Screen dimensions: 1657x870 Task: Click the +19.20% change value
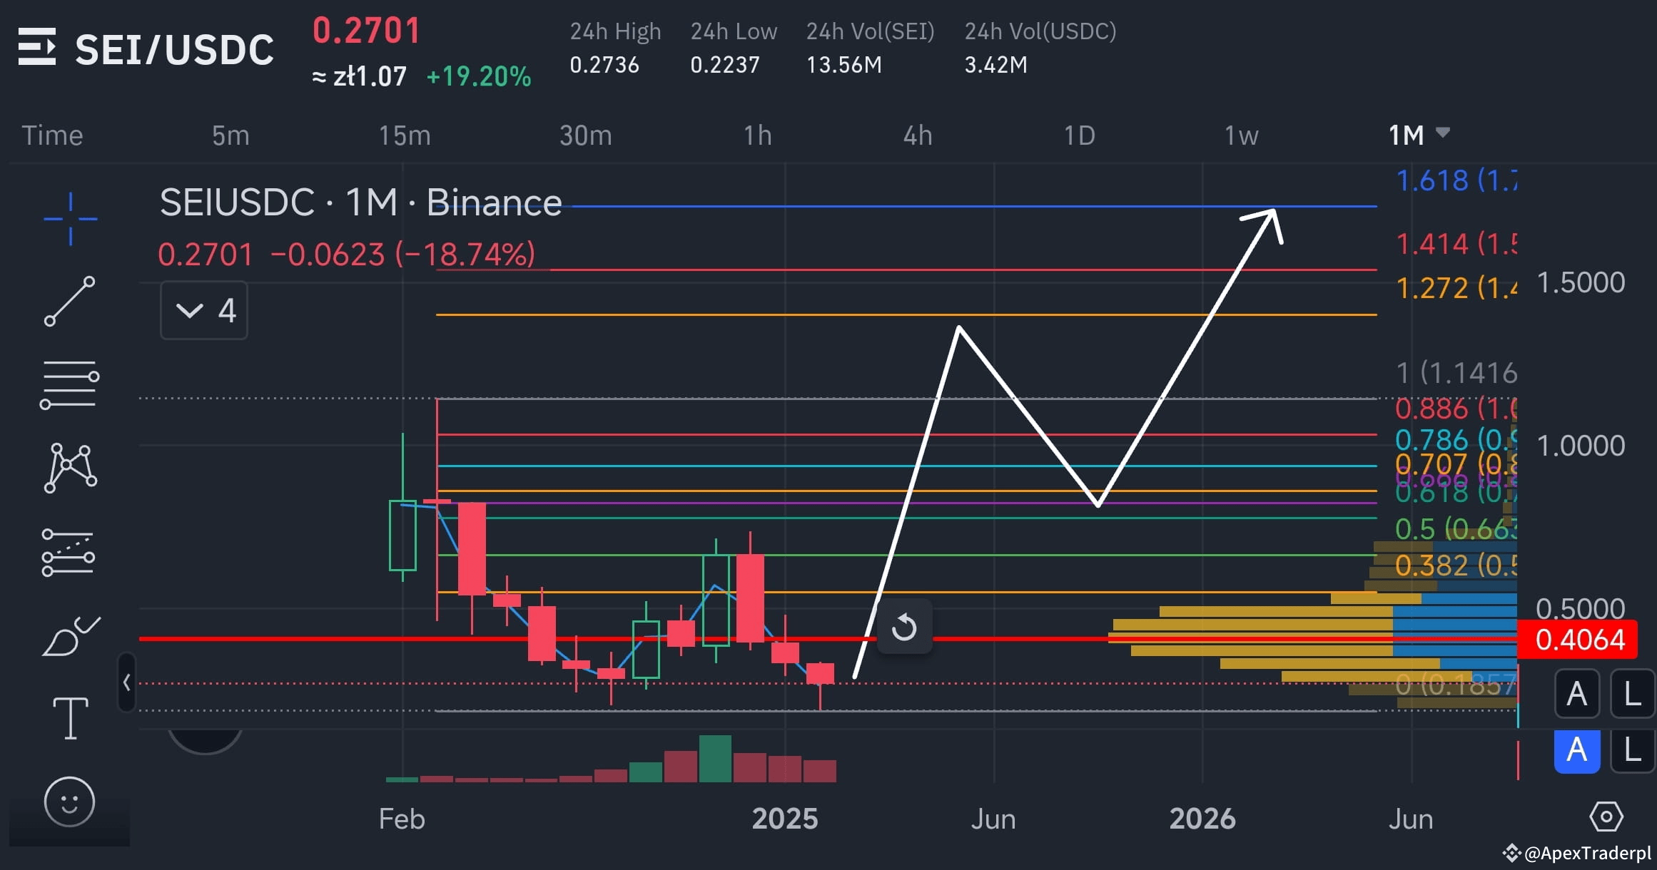point(479,76)
